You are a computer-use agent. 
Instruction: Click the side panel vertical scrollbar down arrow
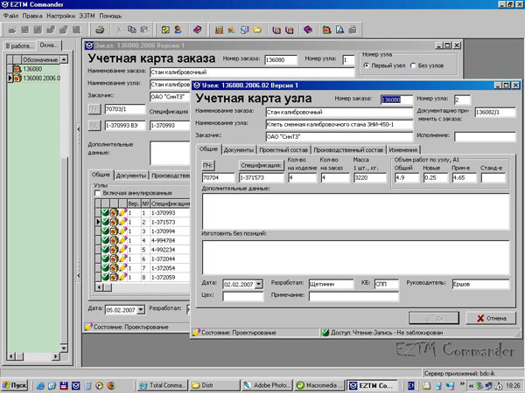click(64, 348)
